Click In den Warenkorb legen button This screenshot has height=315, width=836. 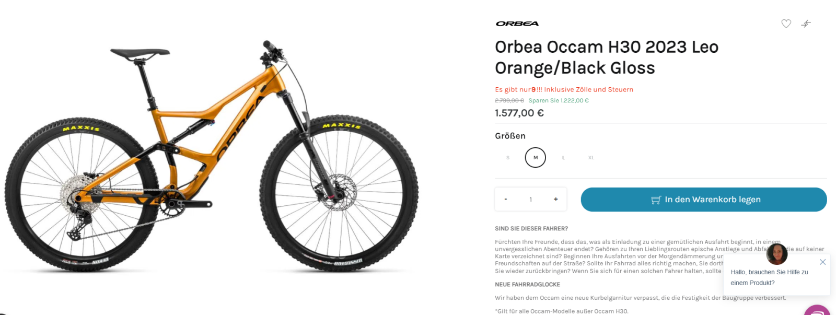pos(703,200)
